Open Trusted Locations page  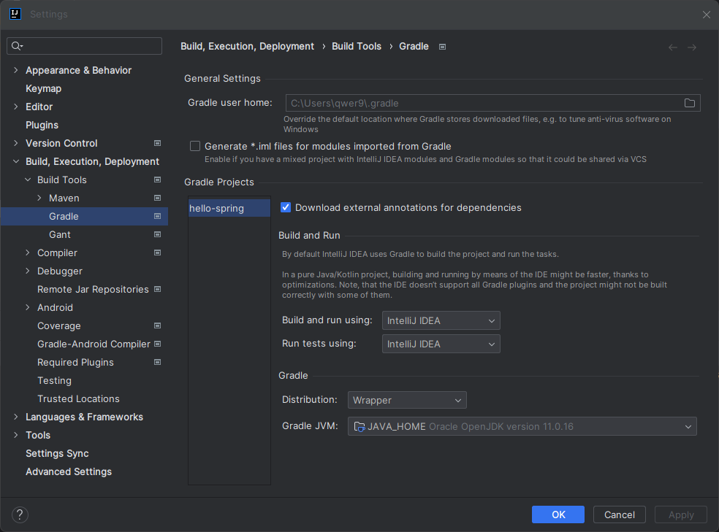(78, 398)
